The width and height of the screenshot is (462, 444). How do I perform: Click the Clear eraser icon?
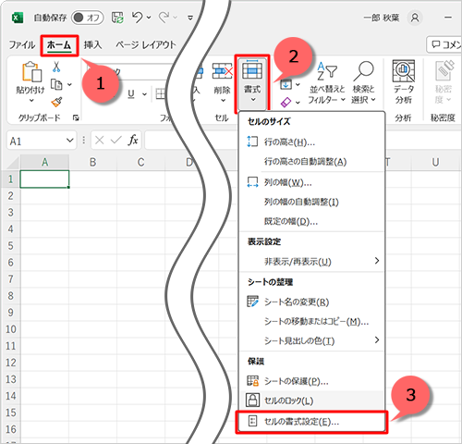click(x=286, y=102)
